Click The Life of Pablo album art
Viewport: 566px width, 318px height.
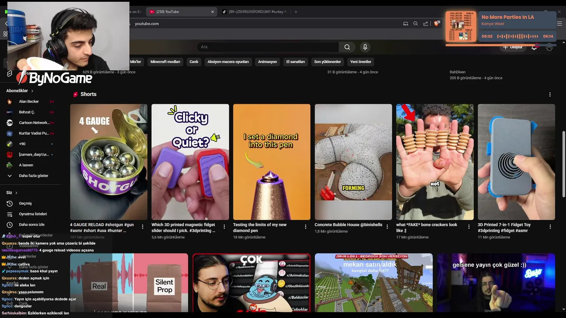(x=461, y=26)
